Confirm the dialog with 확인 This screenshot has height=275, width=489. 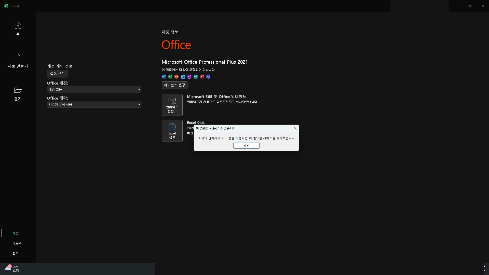tap(246, 146)
